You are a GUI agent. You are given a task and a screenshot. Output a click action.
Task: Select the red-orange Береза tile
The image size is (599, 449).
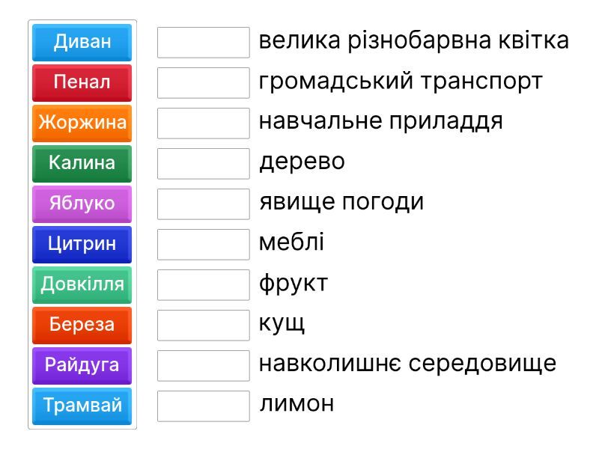[x=82, y=325]
